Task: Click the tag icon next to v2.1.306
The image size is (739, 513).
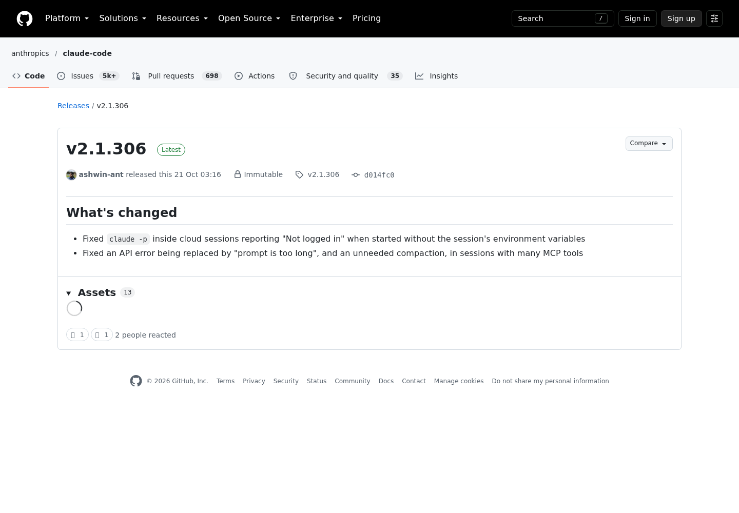Action: tap(299, 174)
